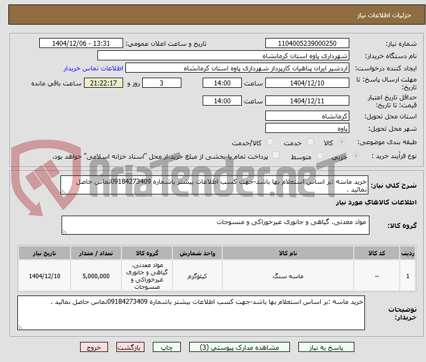The width and height of the screenshot is (426, 362).
Task: Click the کد کالا column header
Action: click(377, 253)
